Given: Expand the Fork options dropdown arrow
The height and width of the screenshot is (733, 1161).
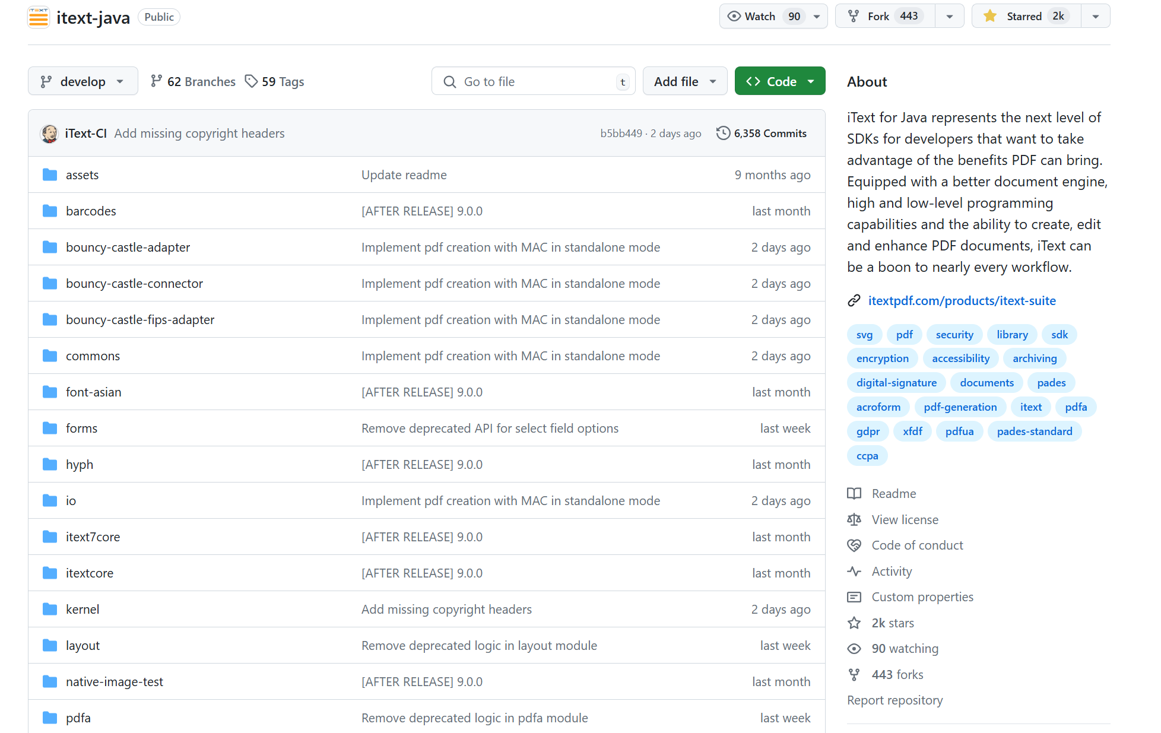Looking at the screenshot, I should pos(950,17).
